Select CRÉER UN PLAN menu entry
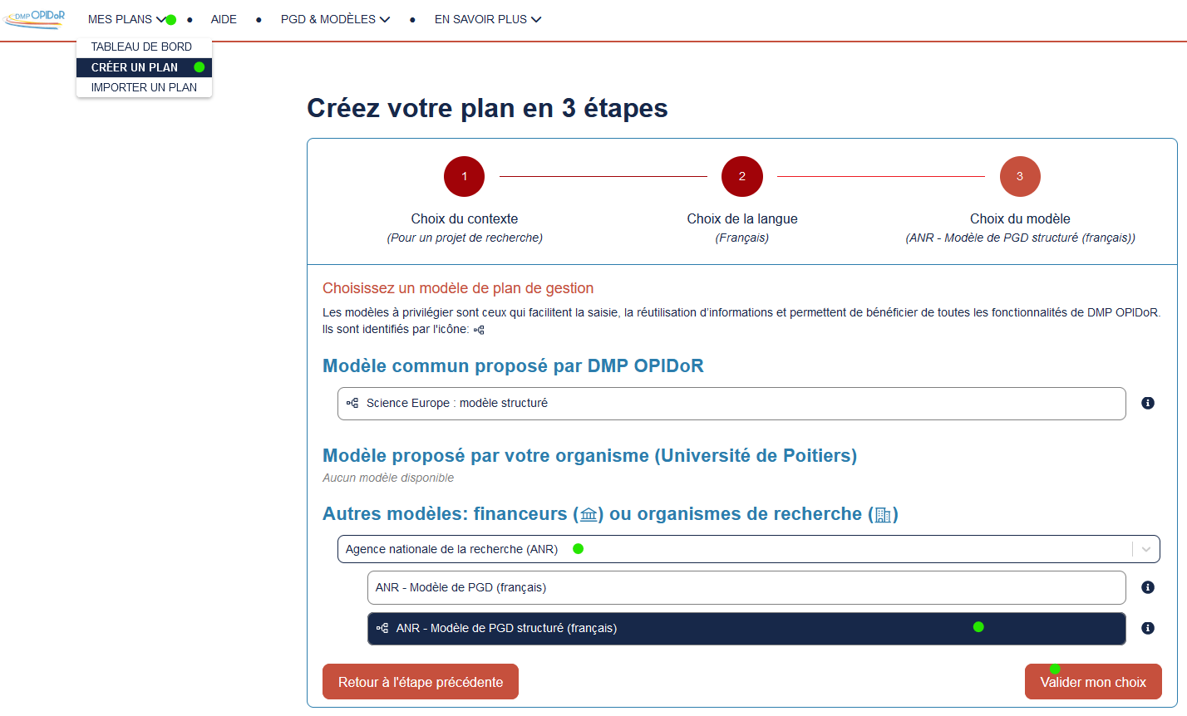Viewport: 1187px width, 716px height. (144, 67)
